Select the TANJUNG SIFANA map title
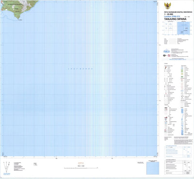 [175, 19]
